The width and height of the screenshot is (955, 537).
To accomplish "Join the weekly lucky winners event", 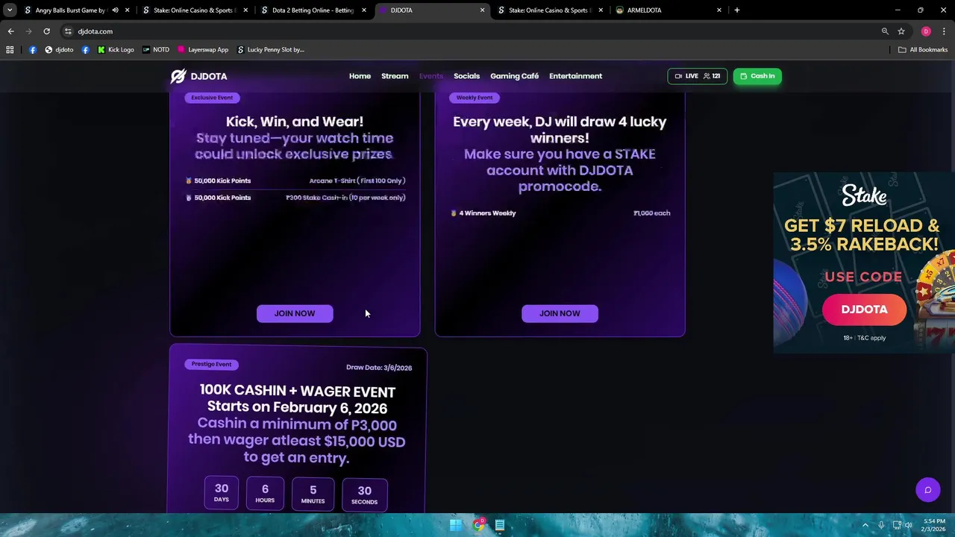I will point(560,313).
